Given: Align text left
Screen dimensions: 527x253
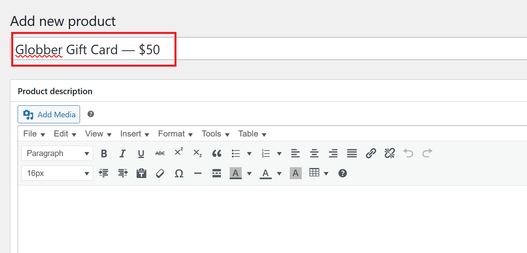Looking at the screenshot, I should pos(295,153).
